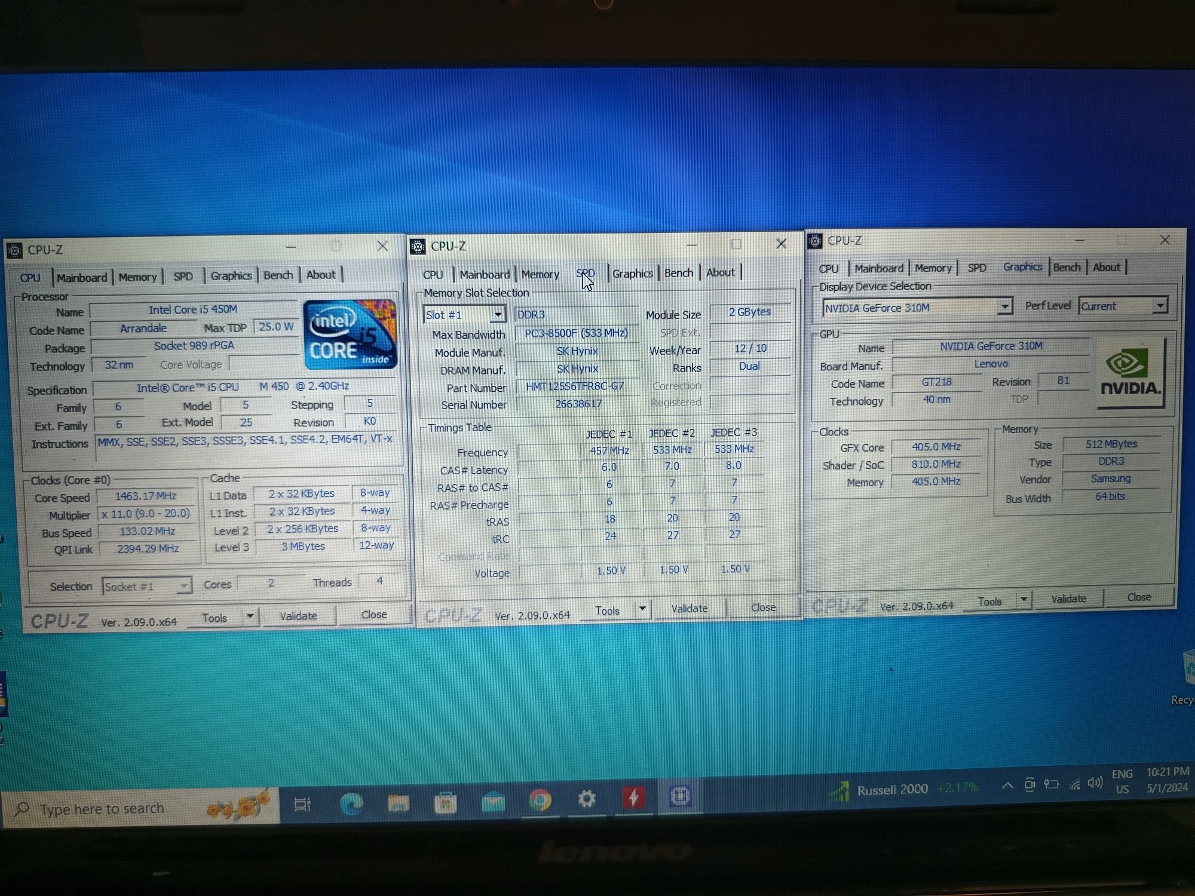The image size is (1195, 896).
Task: Click Validate in the middle SPD window
Action: (689, 608)
